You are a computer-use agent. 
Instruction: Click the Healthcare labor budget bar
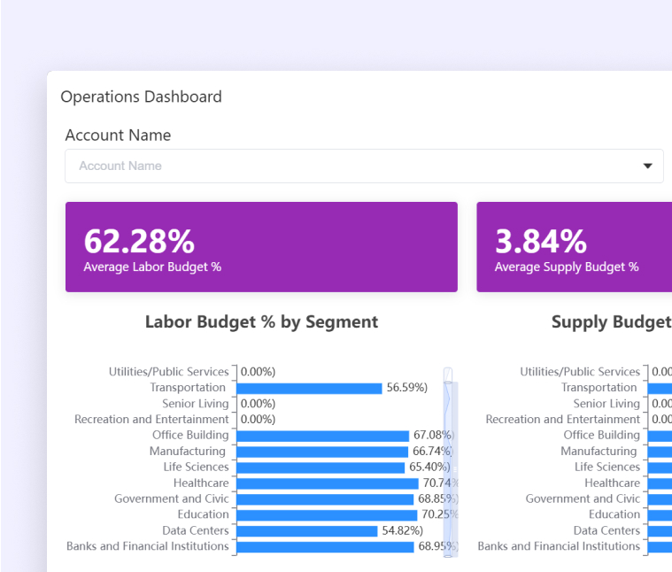click(x=328, y=483)
